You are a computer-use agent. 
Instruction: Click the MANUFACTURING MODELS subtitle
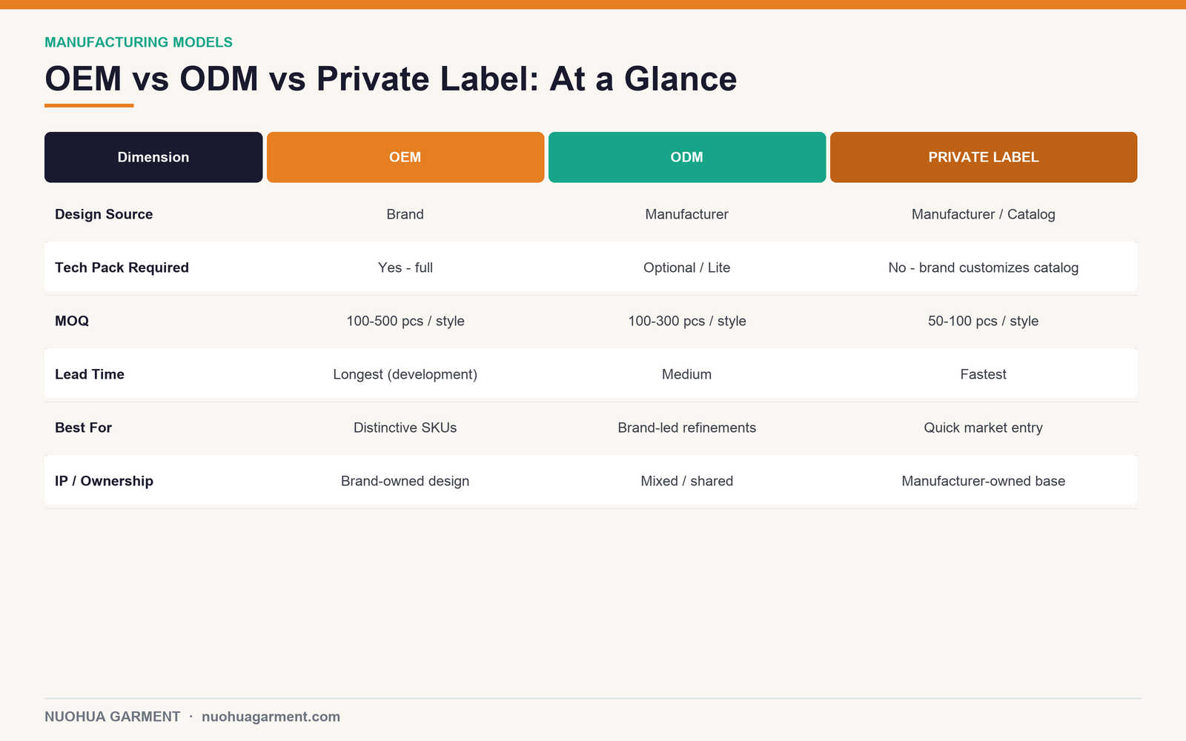click(139, 42)
